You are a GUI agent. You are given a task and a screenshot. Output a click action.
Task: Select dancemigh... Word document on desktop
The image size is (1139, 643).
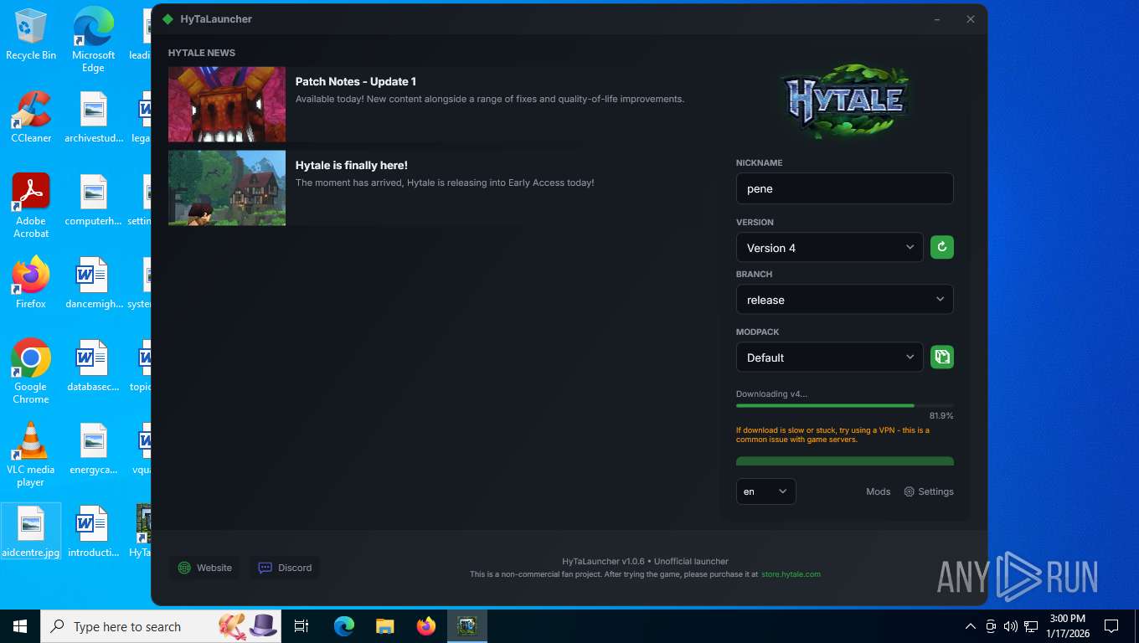coord(93,283)
